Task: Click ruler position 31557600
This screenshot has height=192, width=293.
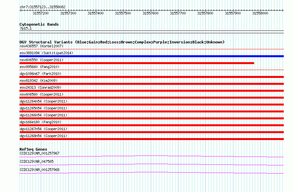Action: [x=150, y=13]
